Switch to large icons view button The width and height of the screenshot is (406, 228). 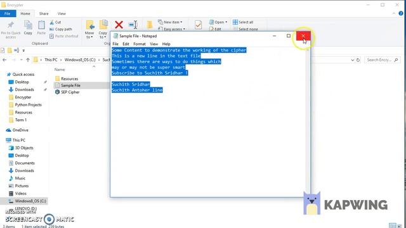point(400,225)
